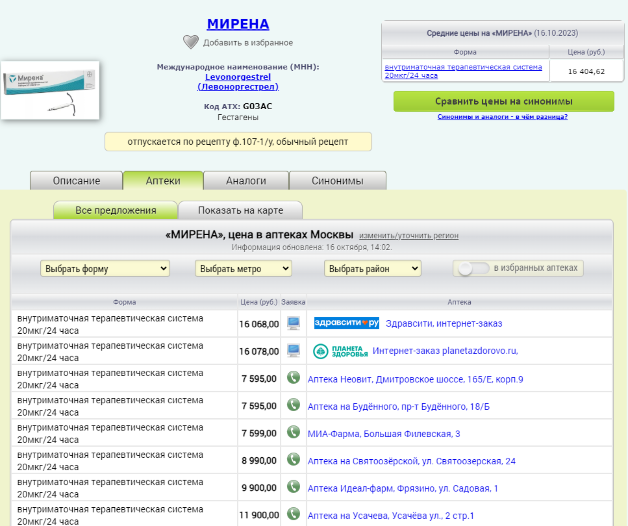Open 'Аптека на Будённого' link
The width and height of the screenshot is (628, 526).
coord(399,407)
